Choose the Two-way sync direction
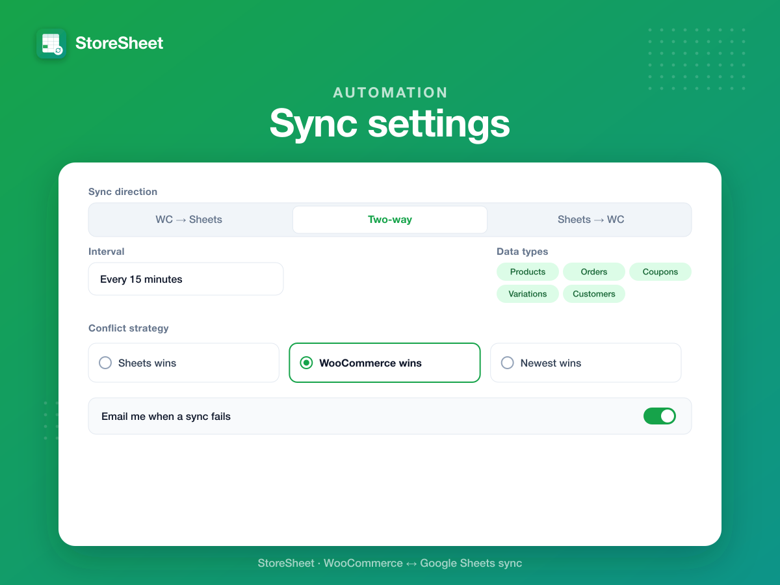780x585 pixels. click(x=390, y=220)
